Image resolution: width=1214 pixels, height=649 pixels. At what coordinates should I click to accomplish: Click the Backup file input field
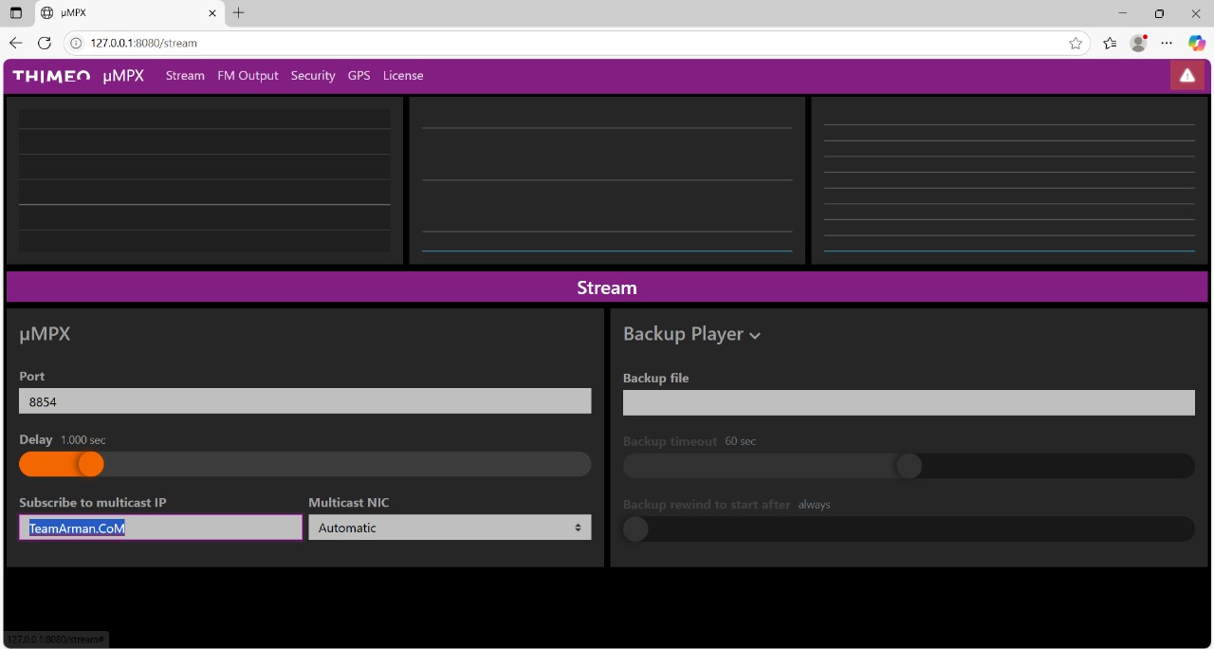pos(908,403)
